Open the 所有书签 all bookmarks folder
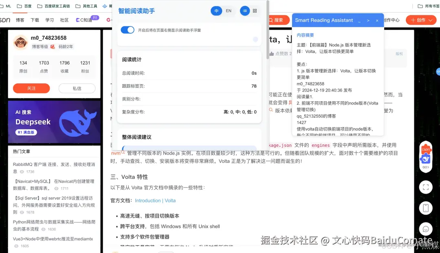Viewport: 440px width, 253px height. click(429, 6)
